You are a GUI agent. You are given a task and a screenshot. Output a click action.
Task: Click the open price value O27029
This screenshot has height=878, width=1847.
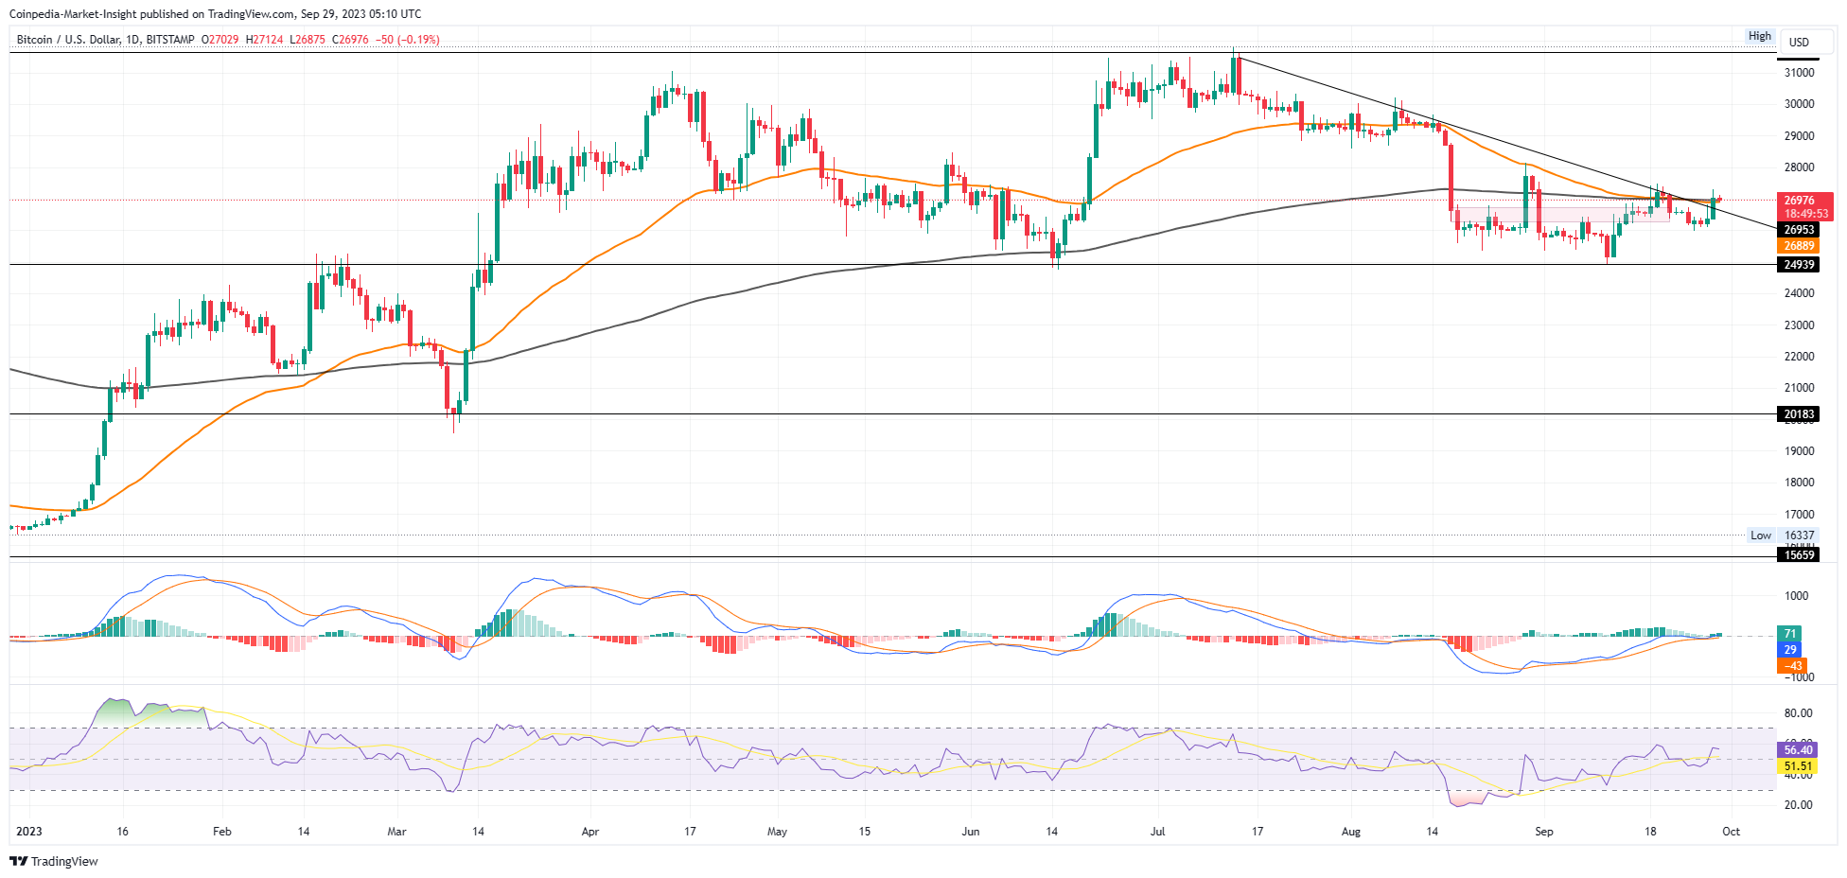[x=220, y=40]
